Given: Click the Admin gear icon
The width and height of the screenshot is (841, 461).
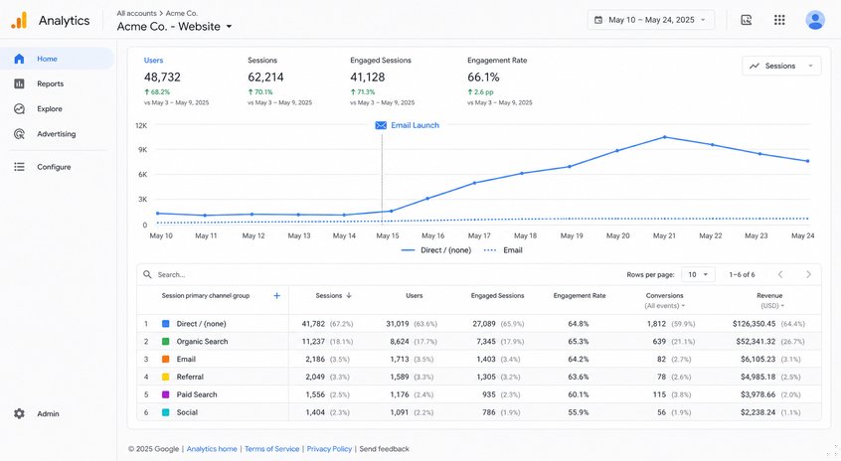Looking at the screenshot, I should (19, 414).
